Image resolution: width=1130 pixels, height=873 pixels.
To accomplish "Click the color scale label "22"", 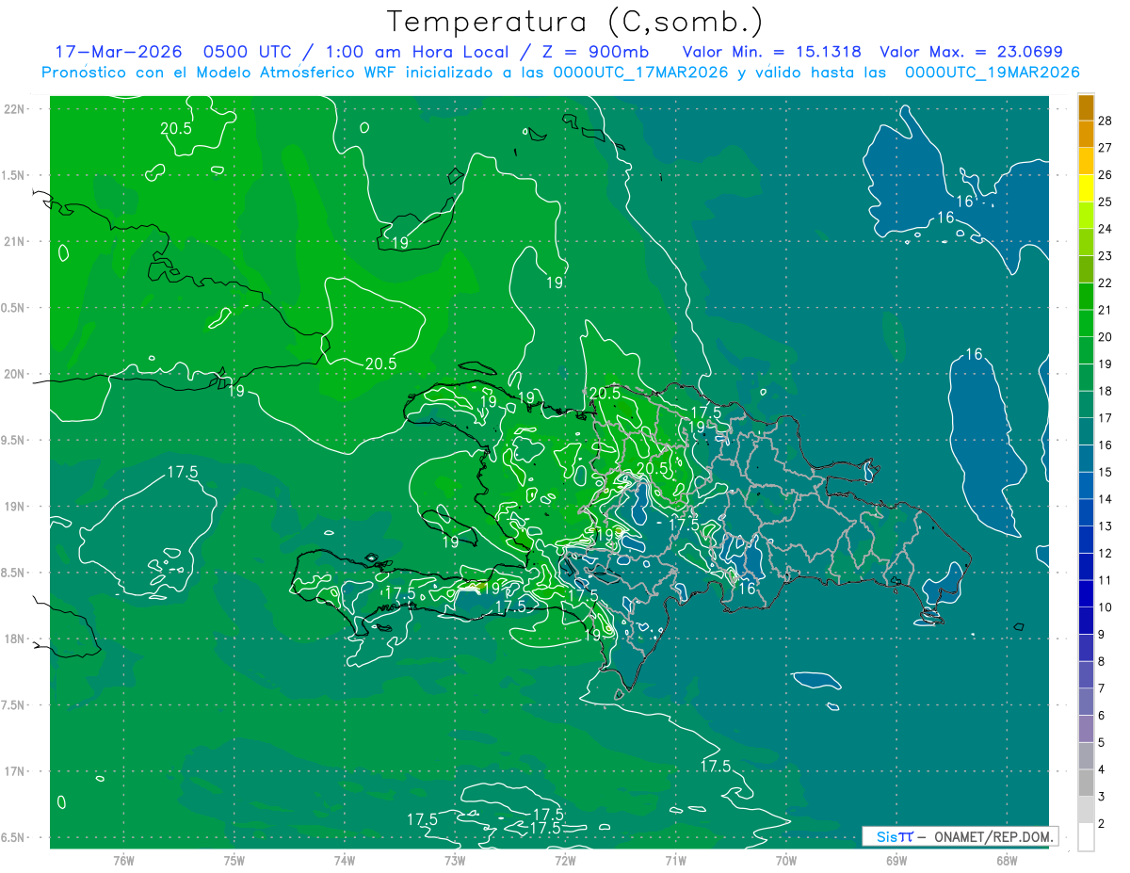I will click(1106, 283).
